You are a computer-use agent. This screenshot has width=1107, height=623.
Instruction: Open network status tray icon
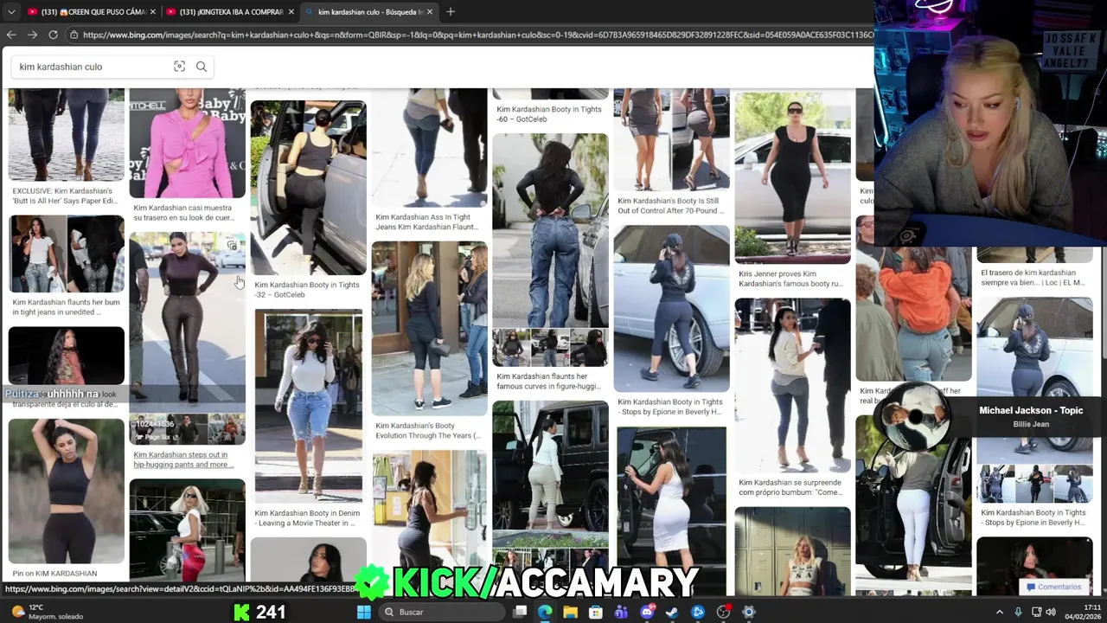coord(1036,612)
